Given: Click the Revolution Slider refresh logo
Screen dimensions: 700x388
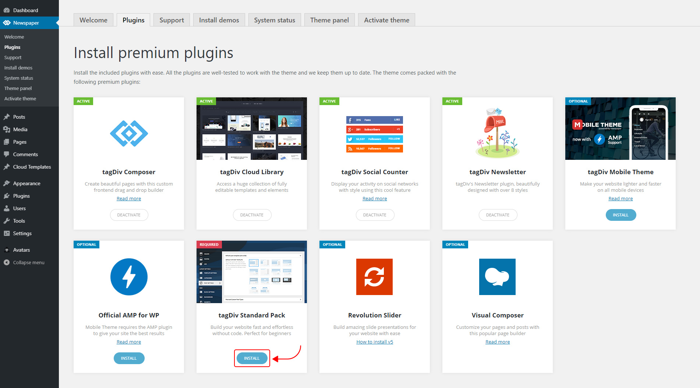Looking at the screenshot, I should click(374, 277).
